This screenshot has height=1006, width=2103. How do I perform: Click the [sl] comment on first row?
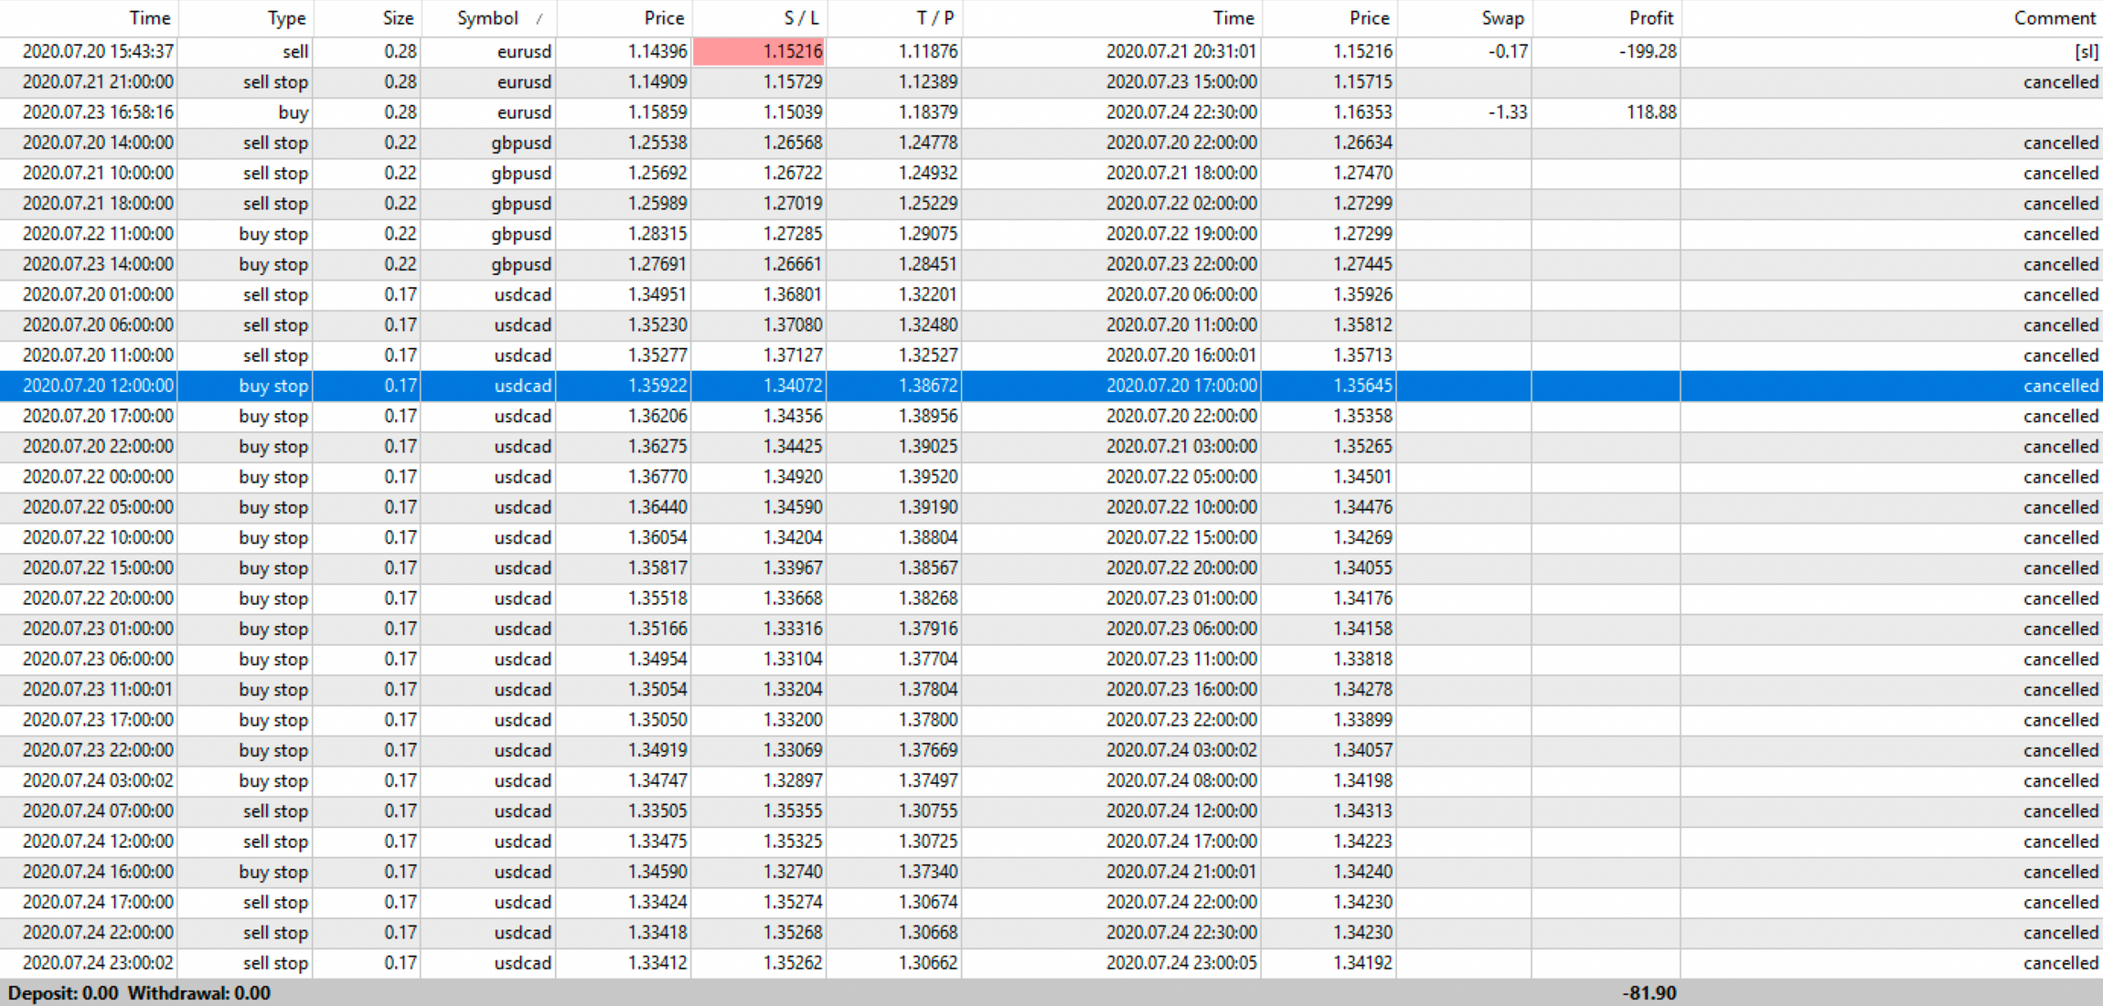point(2086,51)
